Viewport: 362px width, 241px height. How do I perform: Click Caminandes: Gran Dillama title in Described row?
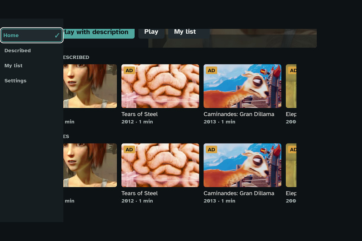coord(239,114)
